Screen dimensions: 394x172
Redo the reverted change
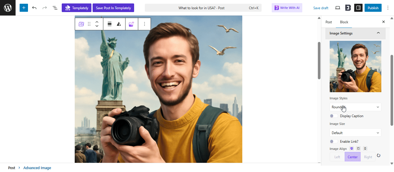(45, 8)
